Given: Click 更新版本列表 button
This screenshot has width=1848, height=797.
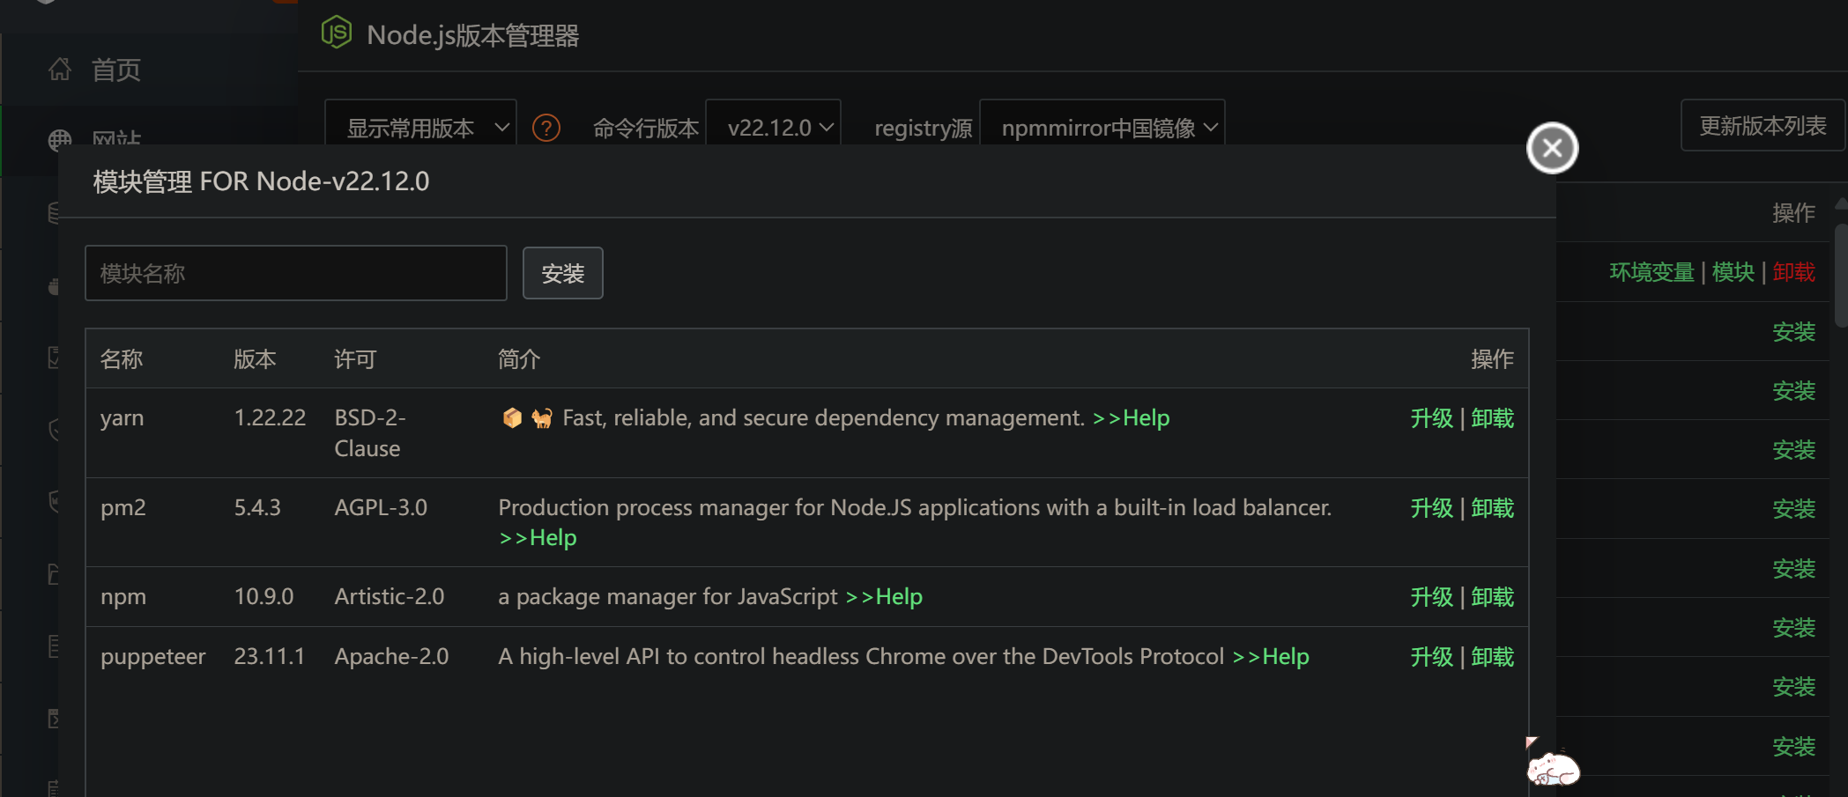Looking at the screenshot, I should [x=1763, y=126].
